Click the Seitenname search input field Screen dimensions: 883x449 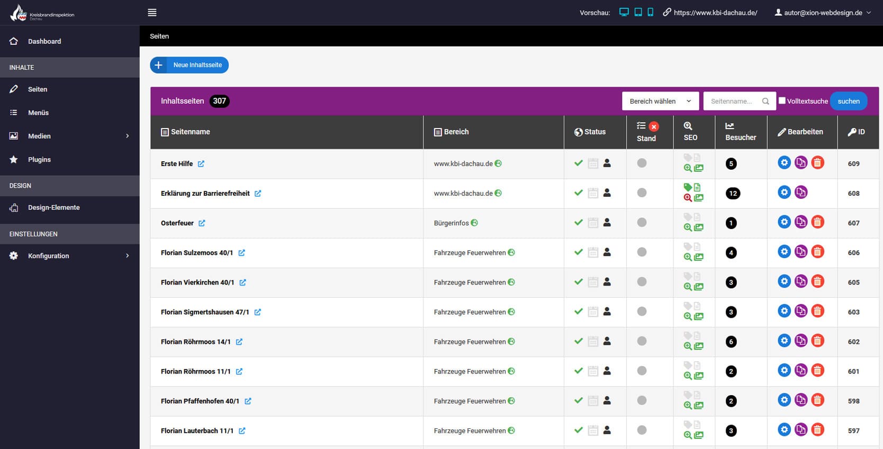[733, 101]
